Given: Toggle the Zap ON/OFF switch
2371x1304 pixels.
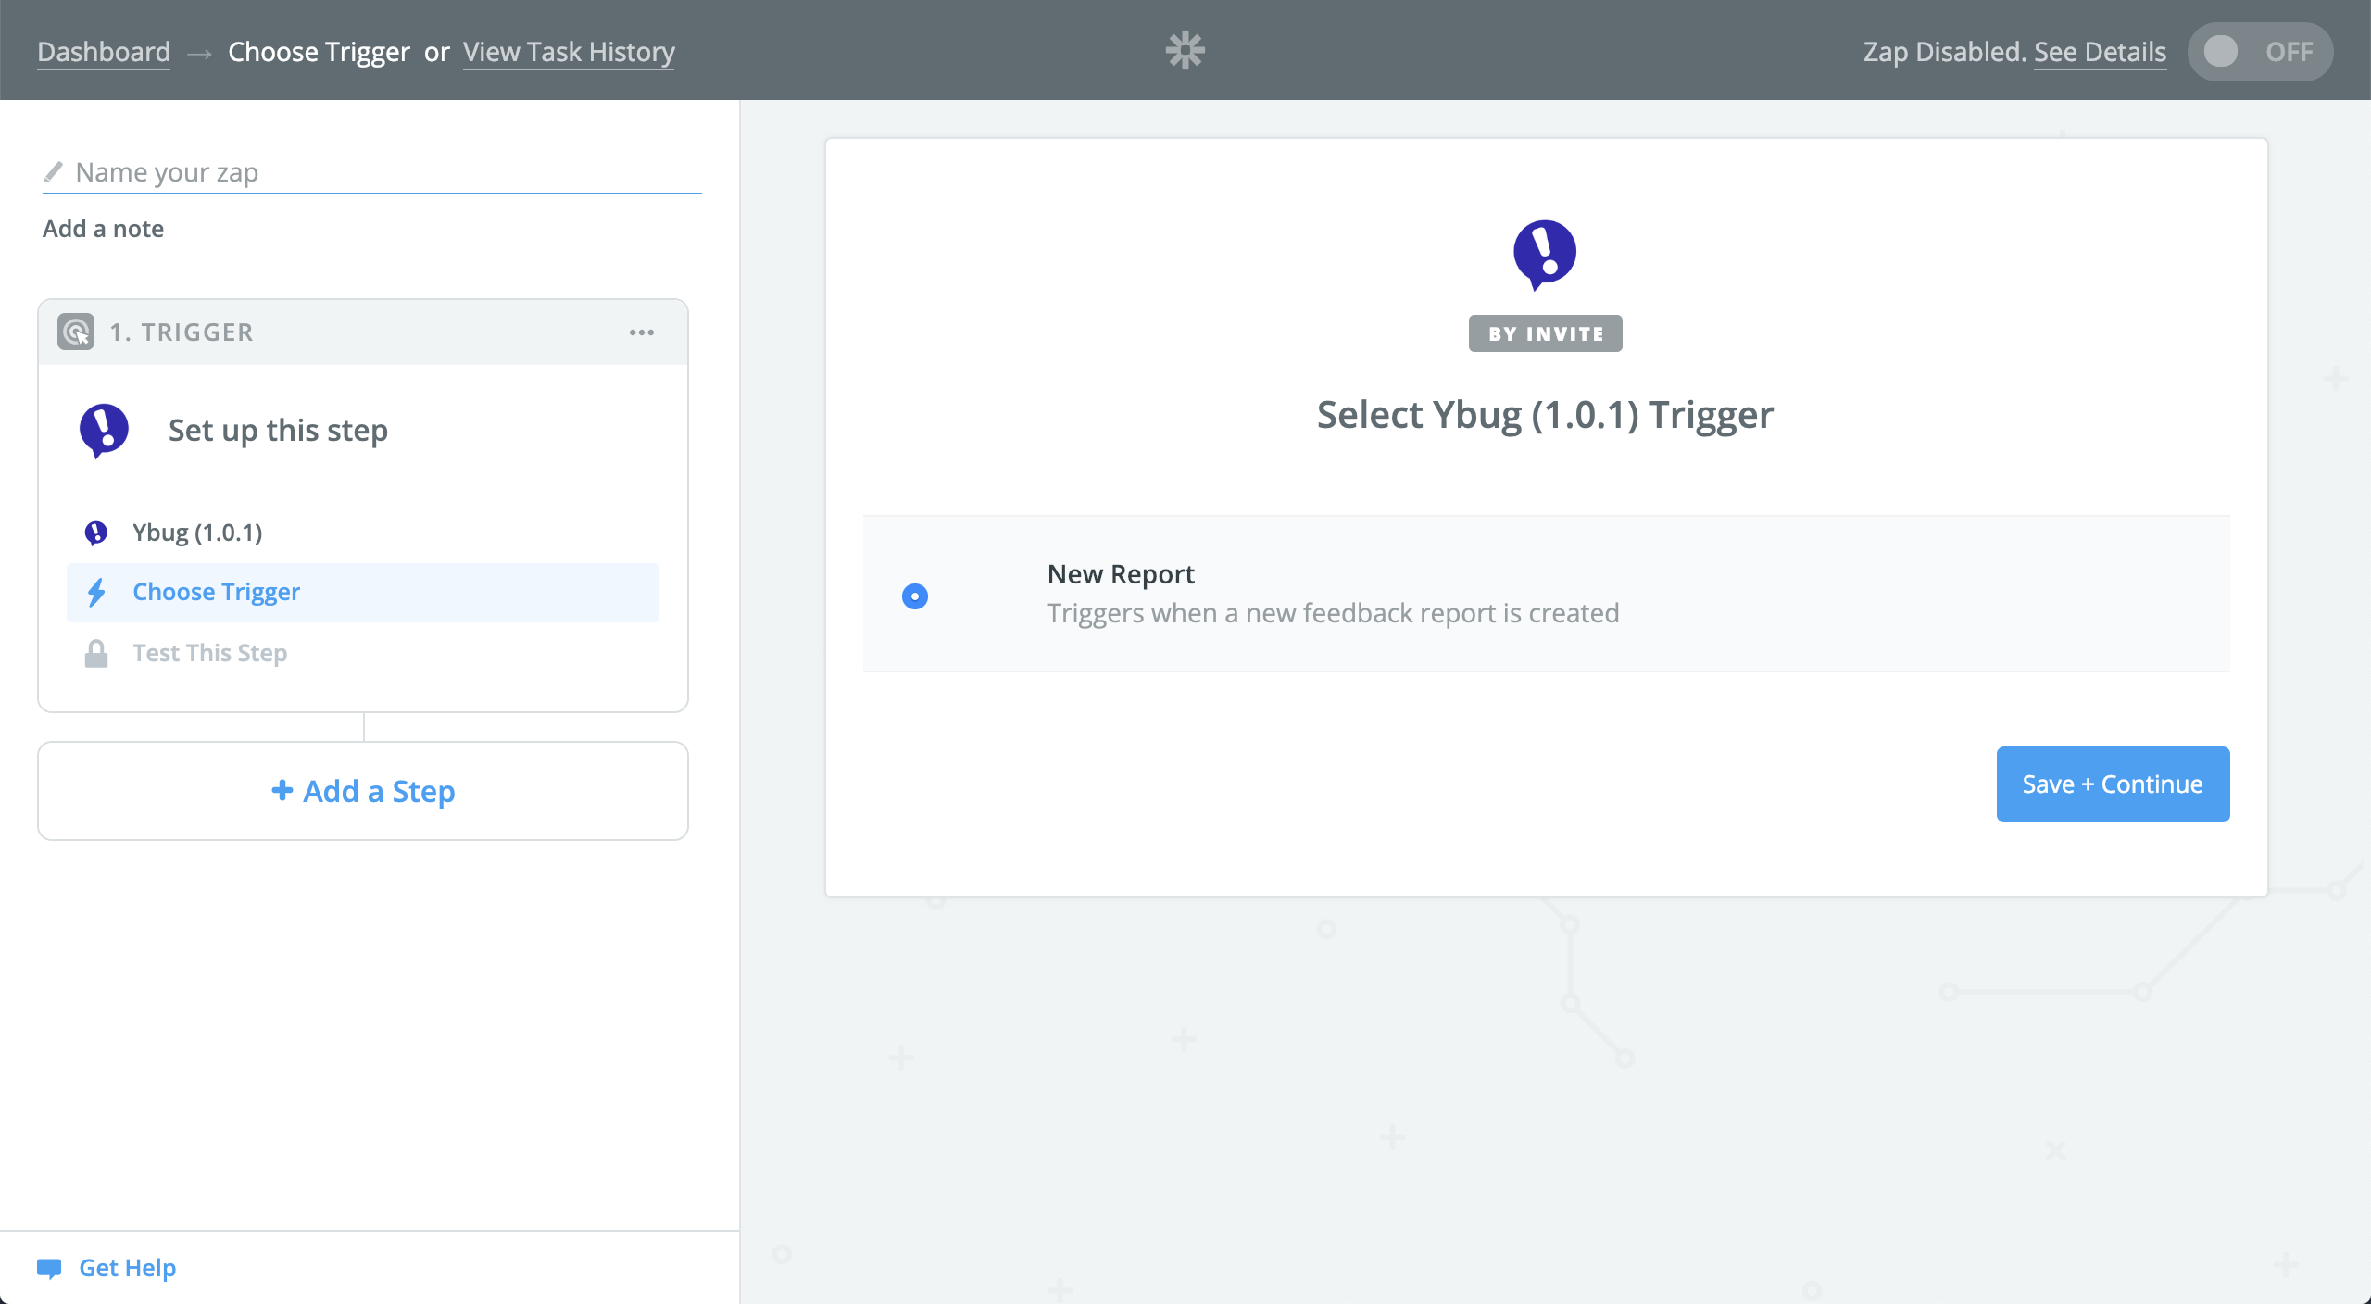Looking at the screenshot, I should coord(2260,52).
